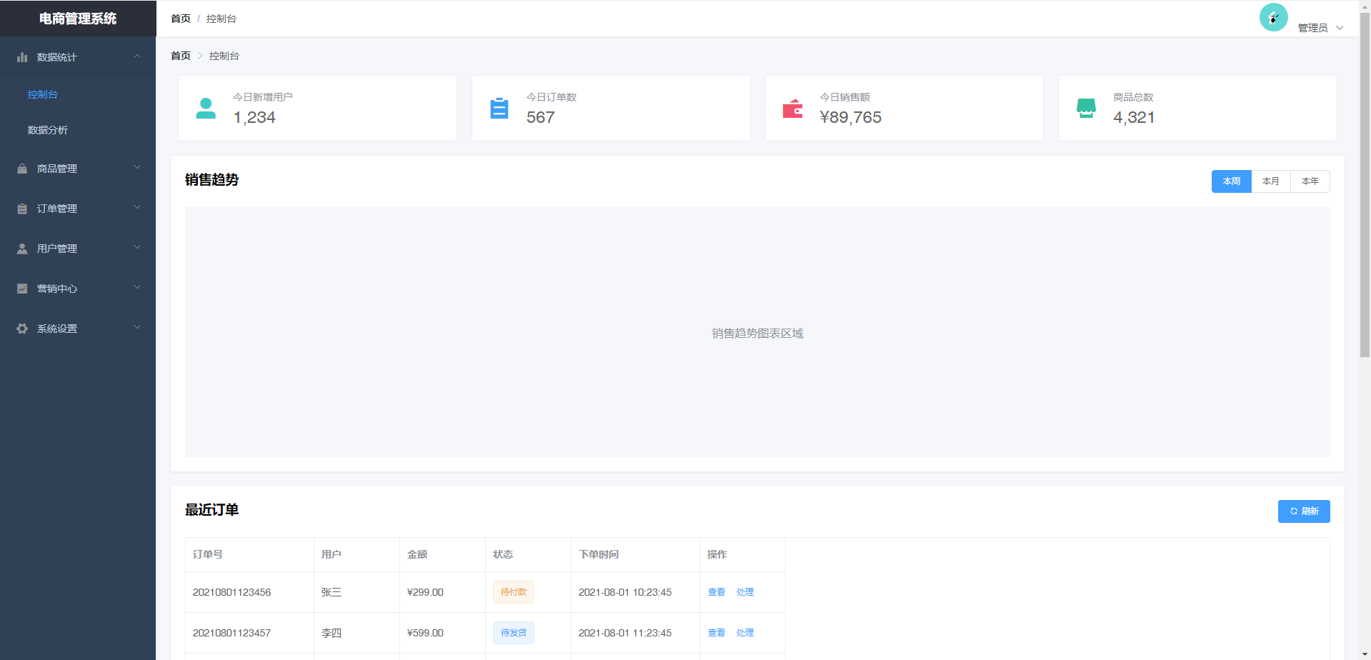Select 控制台 in the sidebar menu
This screenshot has height=660, width=1371.
(x=43, y=94)
